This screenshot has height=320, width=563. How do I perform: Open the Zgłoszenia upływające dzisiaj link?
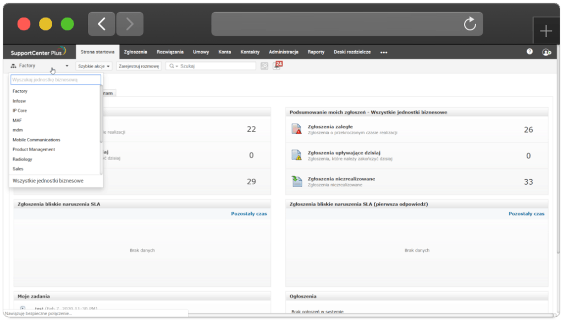click(344, 153)
